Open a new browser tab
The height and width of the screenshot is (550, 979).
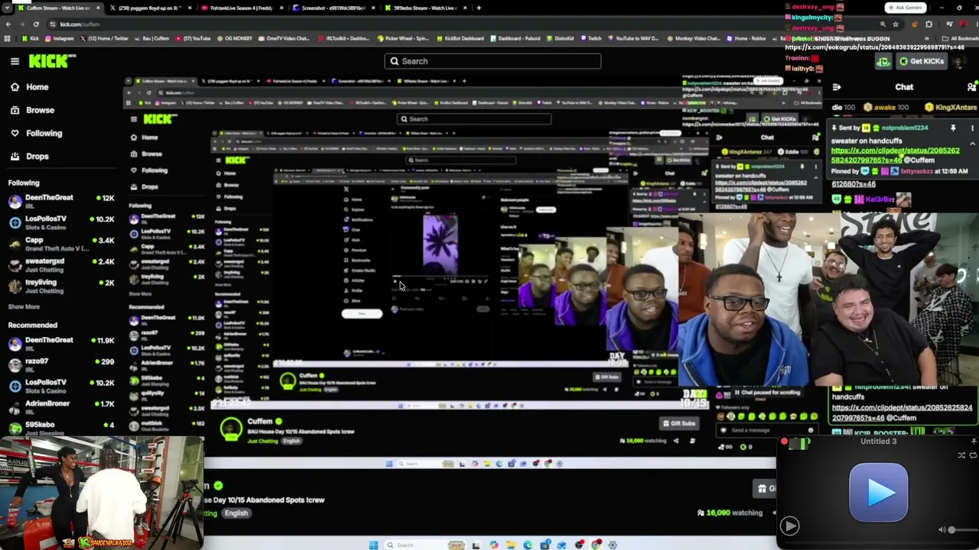(x=479, y=8)
